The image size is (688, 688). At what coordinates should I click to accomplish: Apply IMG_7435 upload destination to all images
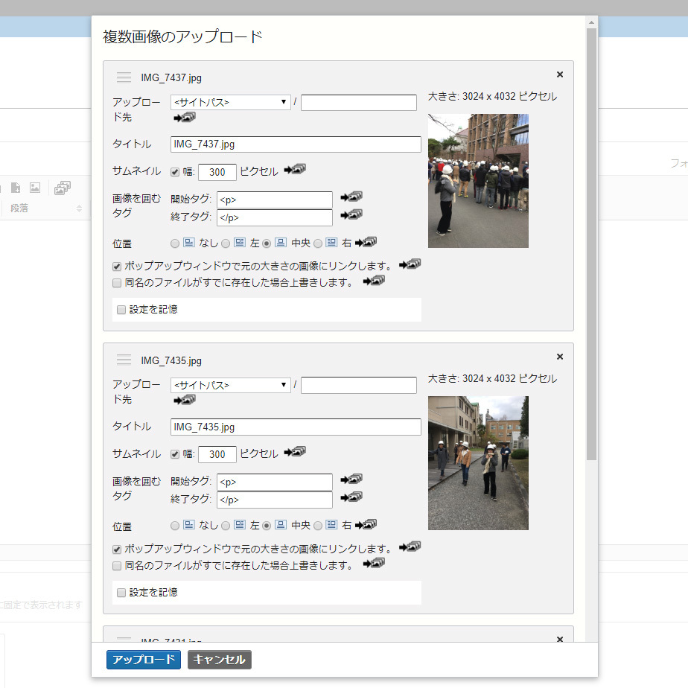point(185,400)
